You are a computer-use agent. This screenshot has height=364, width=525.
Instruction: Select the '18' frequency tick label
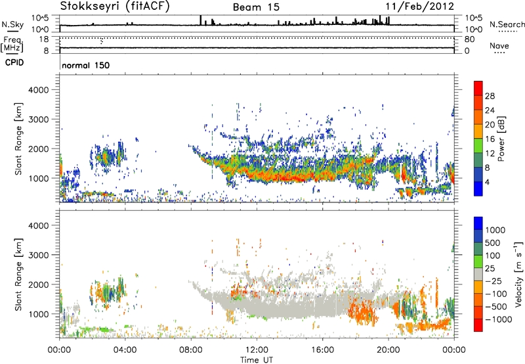pos(44,39)
